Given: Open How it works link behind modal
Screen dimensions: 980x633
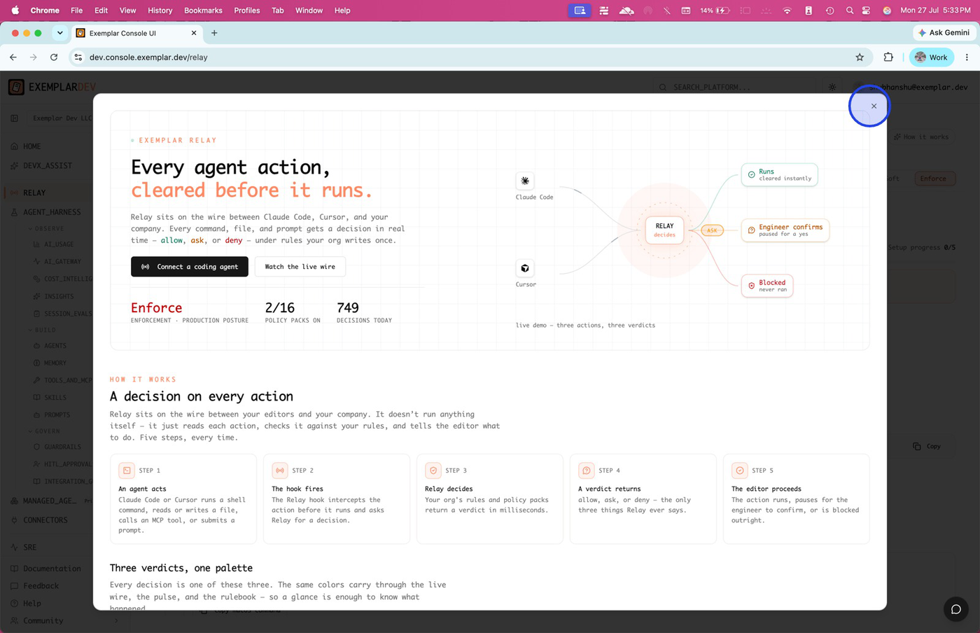Looking at the screenshot, I should coord(921,137).
